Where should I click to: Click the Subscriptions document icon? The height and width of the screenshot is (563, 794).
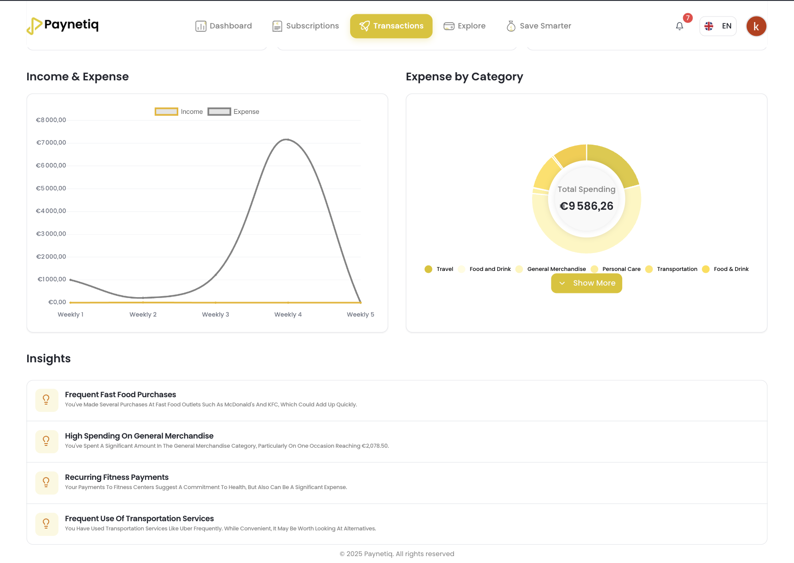(x=277, y=26)
